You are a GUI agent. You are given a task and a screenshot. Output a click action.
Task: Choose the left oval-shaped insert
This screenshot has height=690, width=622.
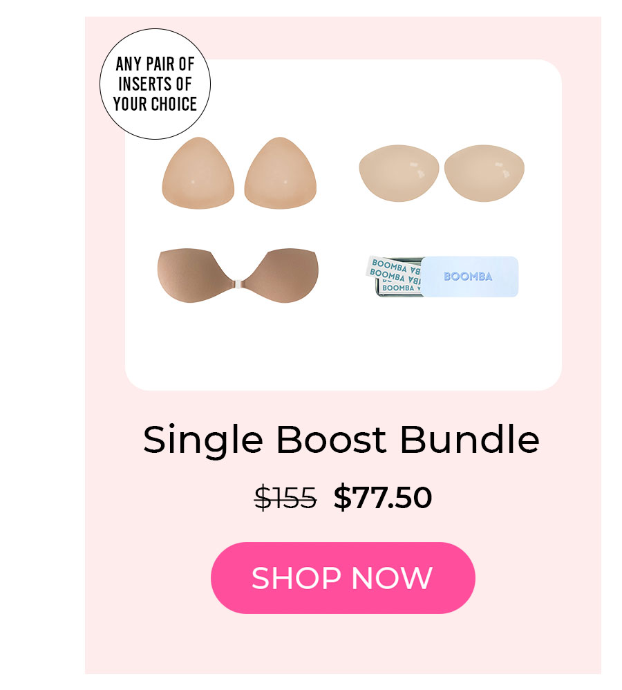399,174
